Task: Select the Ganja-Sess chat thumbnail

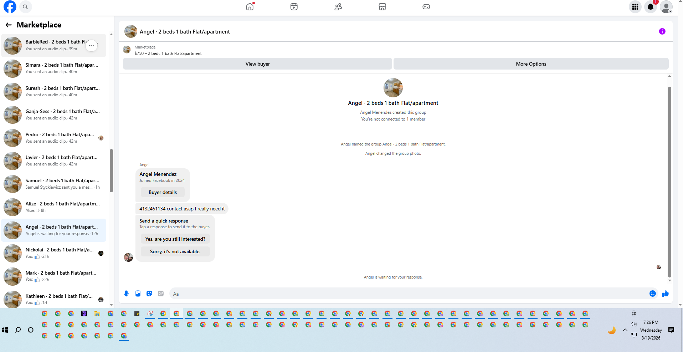Action: point(13,115)
